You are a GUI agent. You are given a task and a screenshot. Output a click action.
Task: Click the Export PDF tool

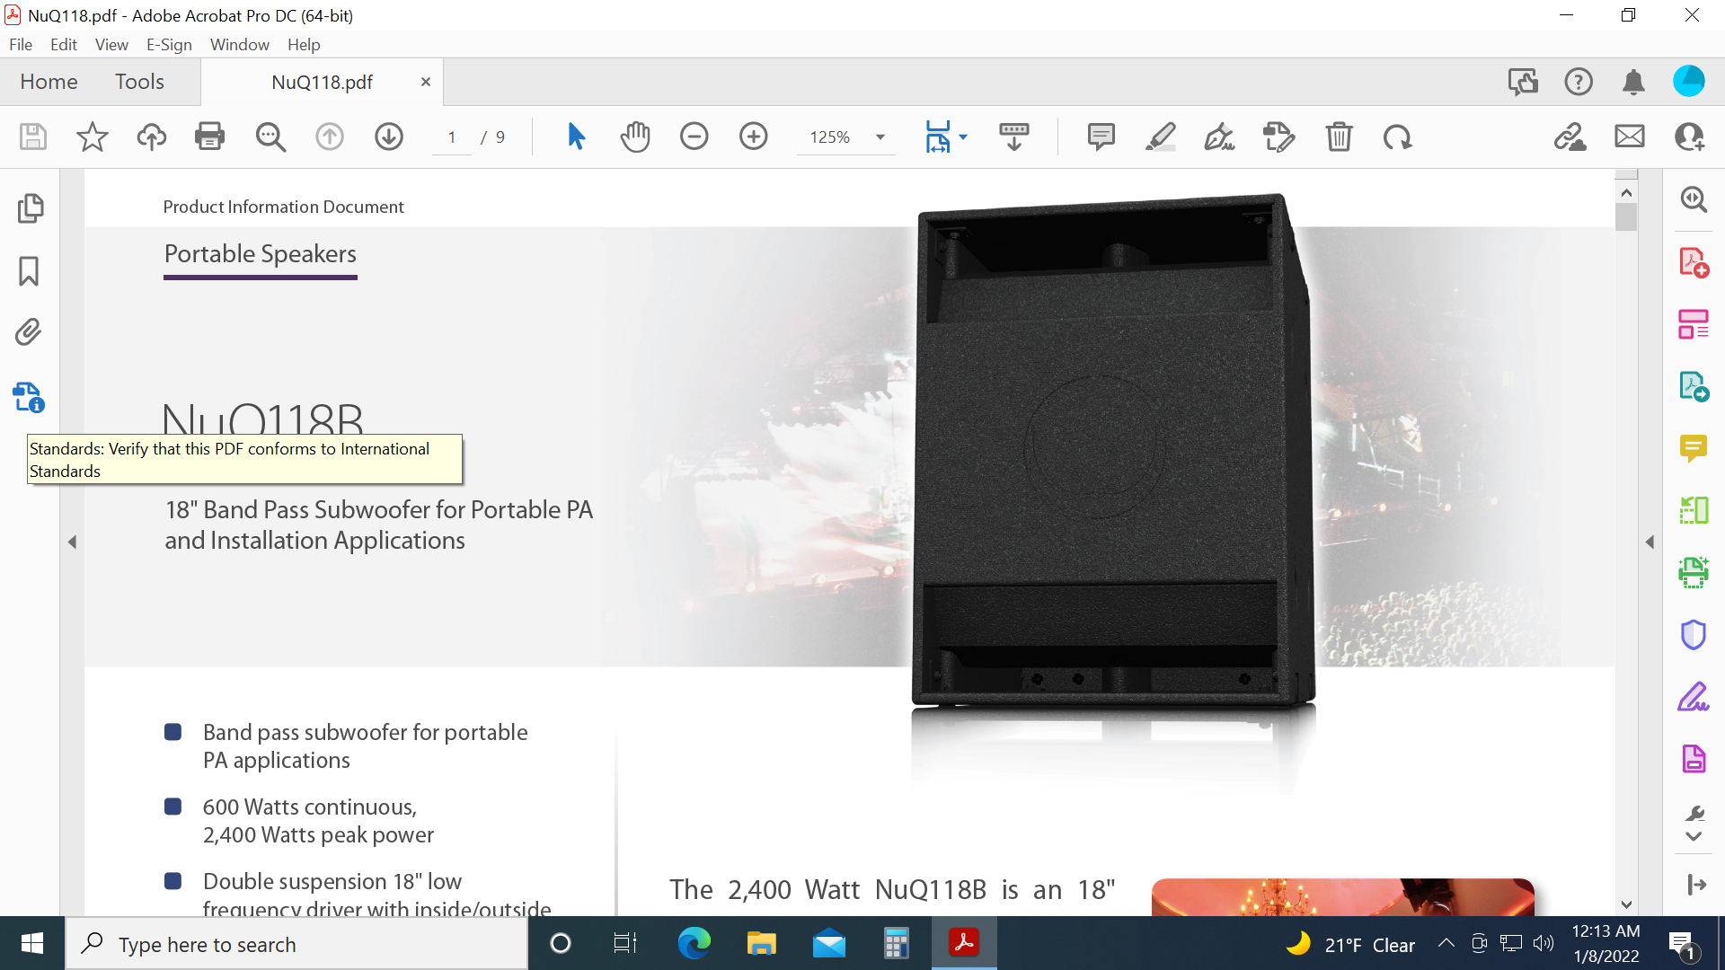[1694, 386]
